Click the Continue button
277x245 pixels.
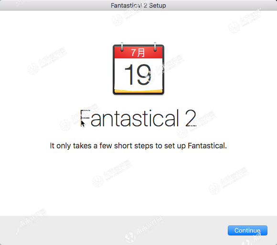(247, 230)
